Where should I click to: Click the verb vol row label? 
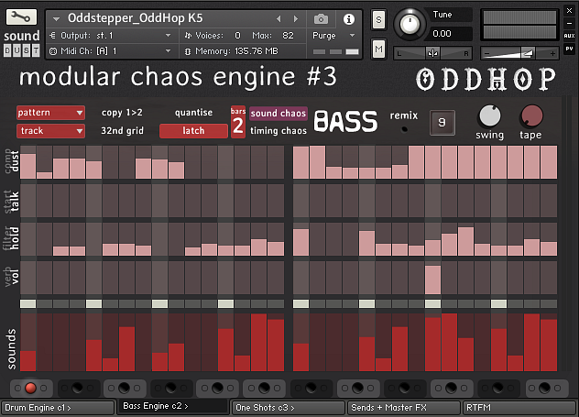(12, 276)
